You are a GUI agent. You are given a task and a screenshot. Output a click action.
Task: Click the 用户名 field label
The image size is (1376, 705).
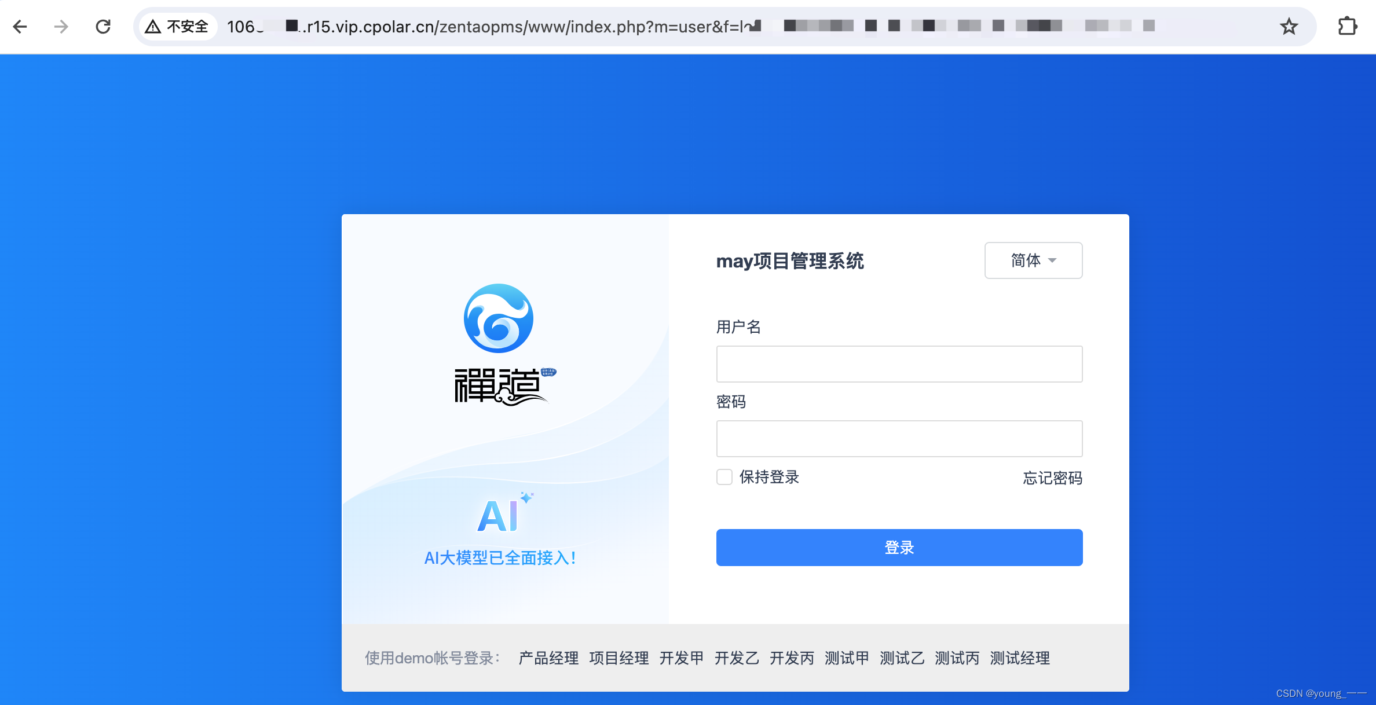coord(738,327)
